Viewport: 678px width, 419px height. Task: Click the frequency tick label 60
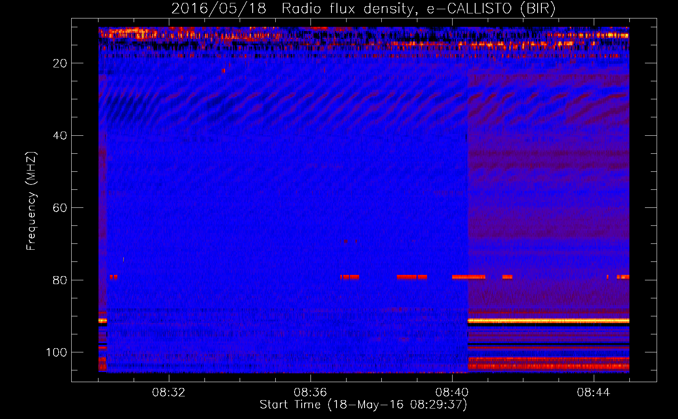click(60, 208)
